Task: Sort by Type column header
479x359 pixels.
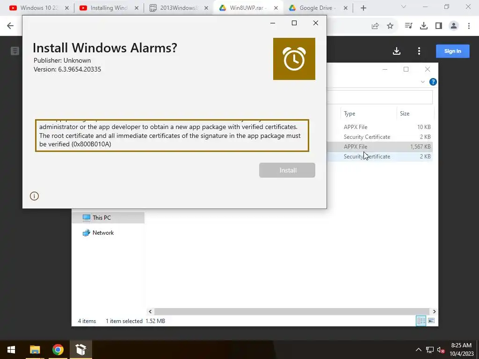Action: point(349,114)
